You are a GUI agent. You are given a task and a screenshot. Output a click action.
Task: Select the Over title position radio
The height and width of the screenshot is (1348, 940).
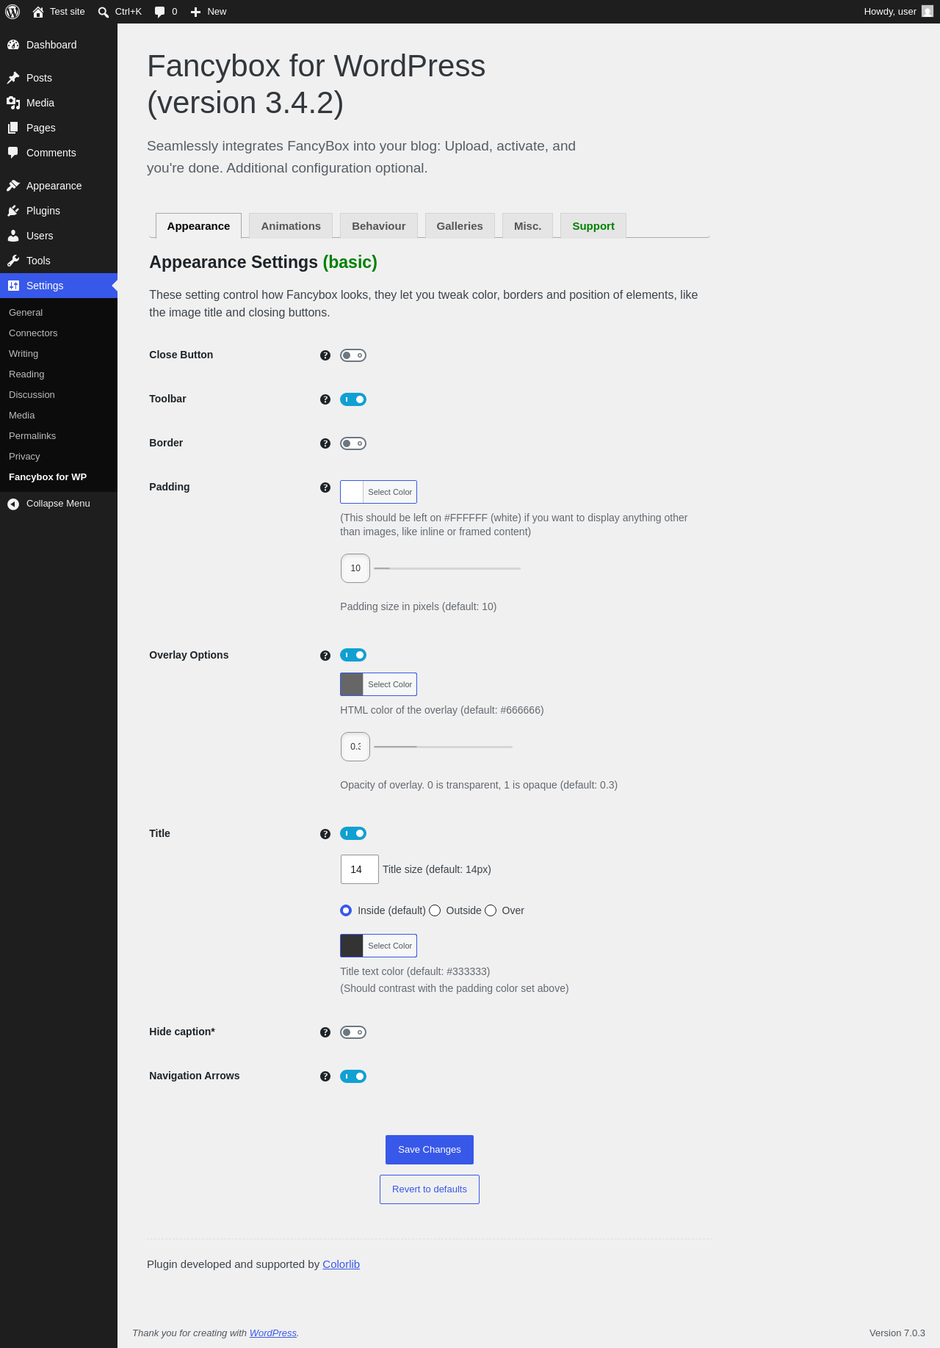[491, 910]
